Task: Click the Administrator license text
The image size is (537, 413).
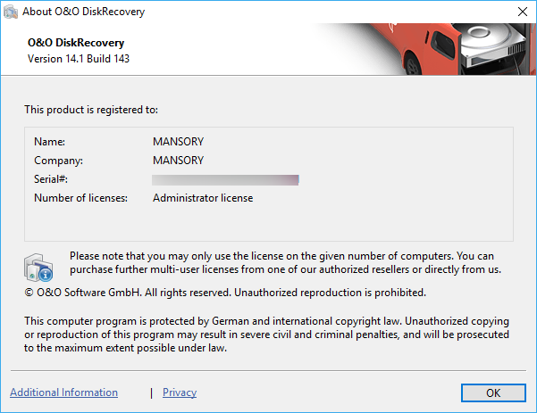Action: 203,198
